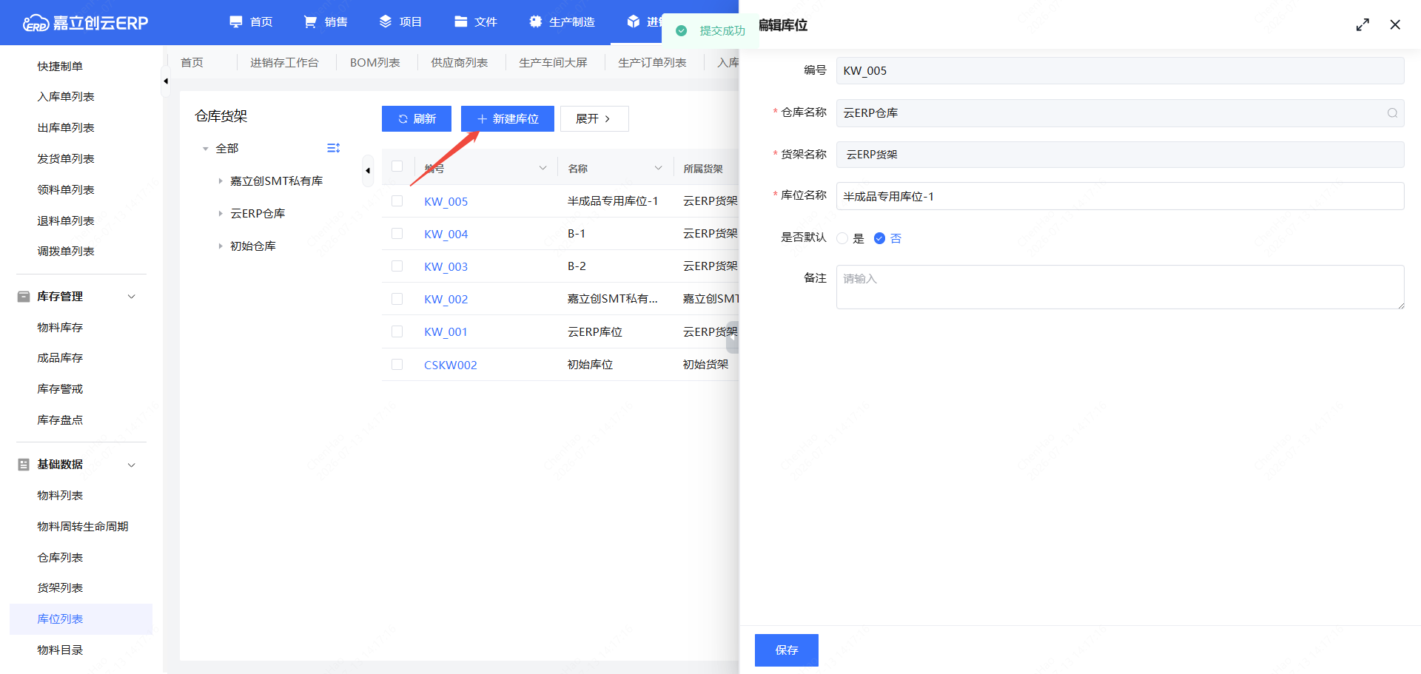The width and height of the screenshot is (1421, 674).
Task: Click the 备注 textarea
Action: click(x=1120, y=287)
